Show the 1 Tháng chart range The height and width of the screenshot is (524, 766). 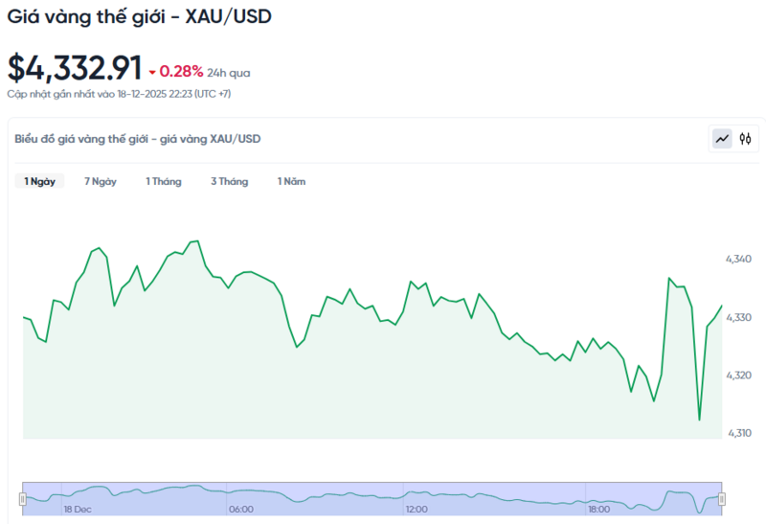pos(164,181)
